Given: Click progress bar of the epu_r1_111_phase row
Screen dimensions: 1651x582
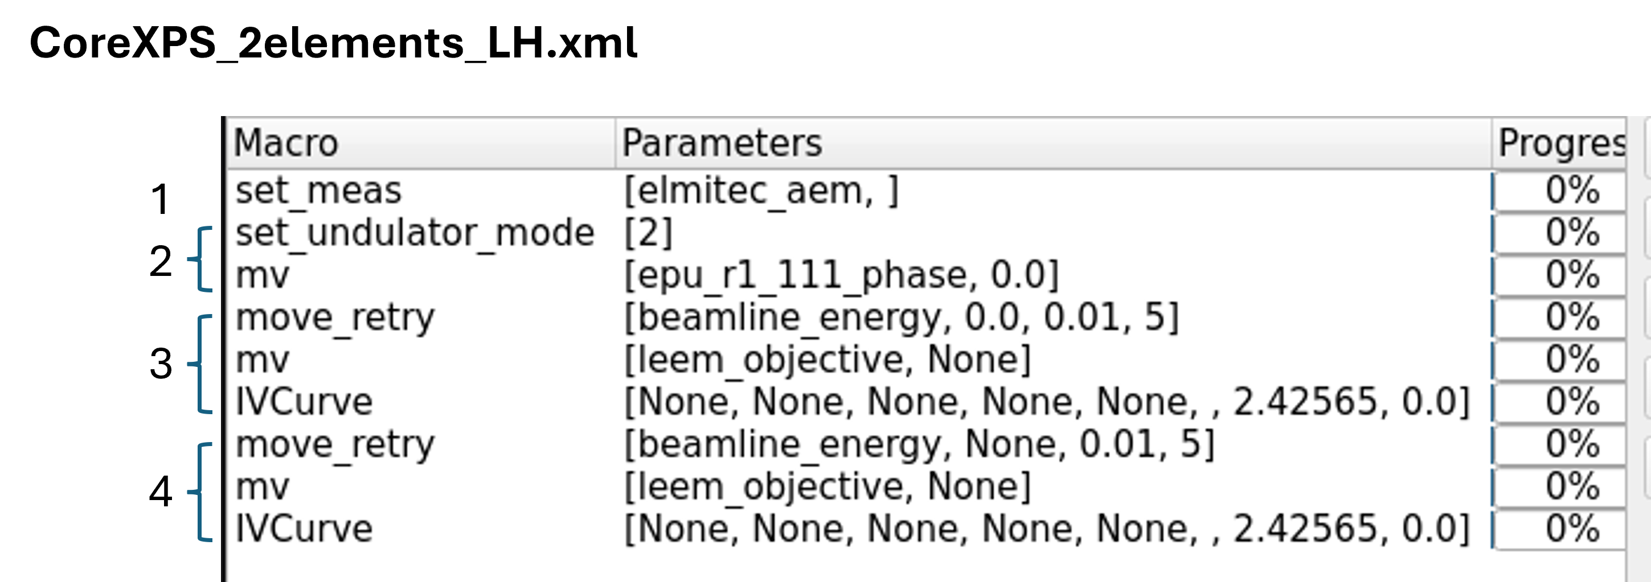Looking at the screenshot, I should click(x=1560, y=275).
